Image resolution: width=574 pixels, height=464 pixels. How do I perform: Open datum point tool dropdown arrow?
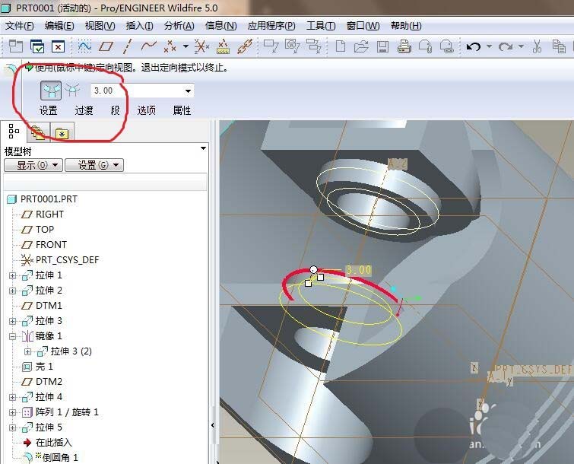click(x=186, y=46)
